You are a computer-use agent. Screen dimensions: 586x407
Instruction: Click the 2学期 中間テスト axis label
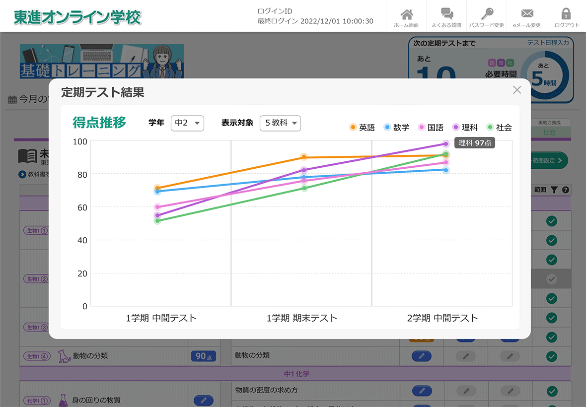click(442, 318)
